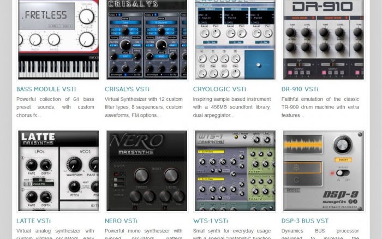Follow the BASS MODULE VSTi title link
Viewport: 382px width, 239px height.
46,89
